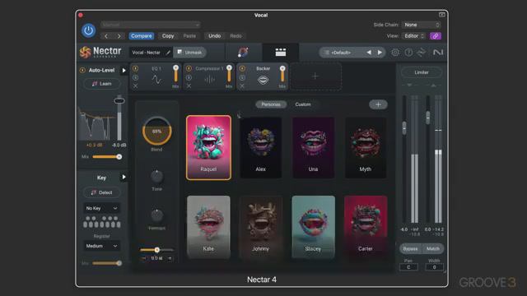Toggle the Limiter button
The height and width of the screenshot is (296, 527).
[x=422, y=72]
